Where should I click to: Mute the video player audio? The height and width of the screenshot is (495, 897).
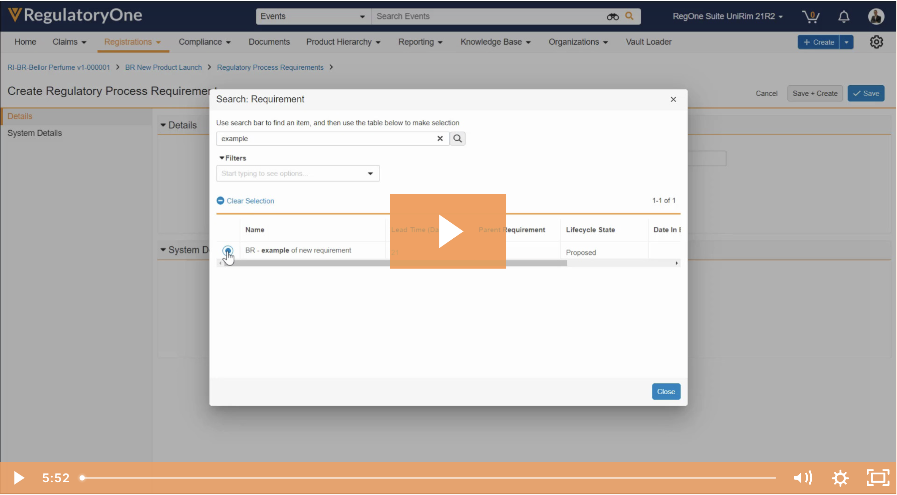[803, 477]
